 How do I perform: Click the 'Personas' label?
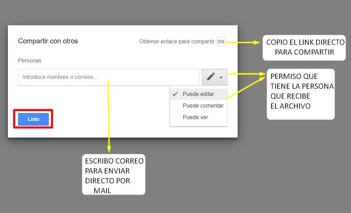coord(30,61)
